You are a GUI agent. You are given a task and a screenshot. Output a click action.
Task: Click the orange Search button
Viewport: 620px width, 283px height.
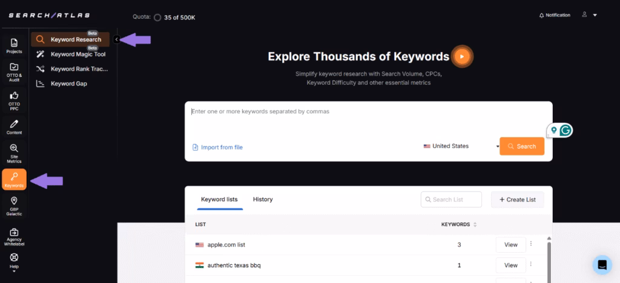pyautogui.click(x=522, y=146)
